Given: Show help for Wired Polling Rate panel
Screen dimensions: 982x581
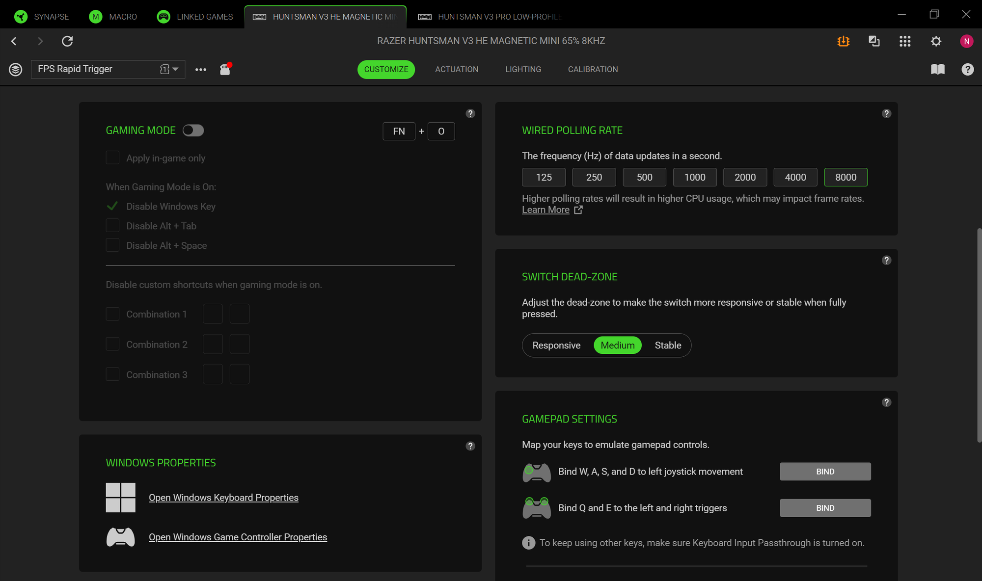Looking at the screenshot, I should [x=886, y=113].
